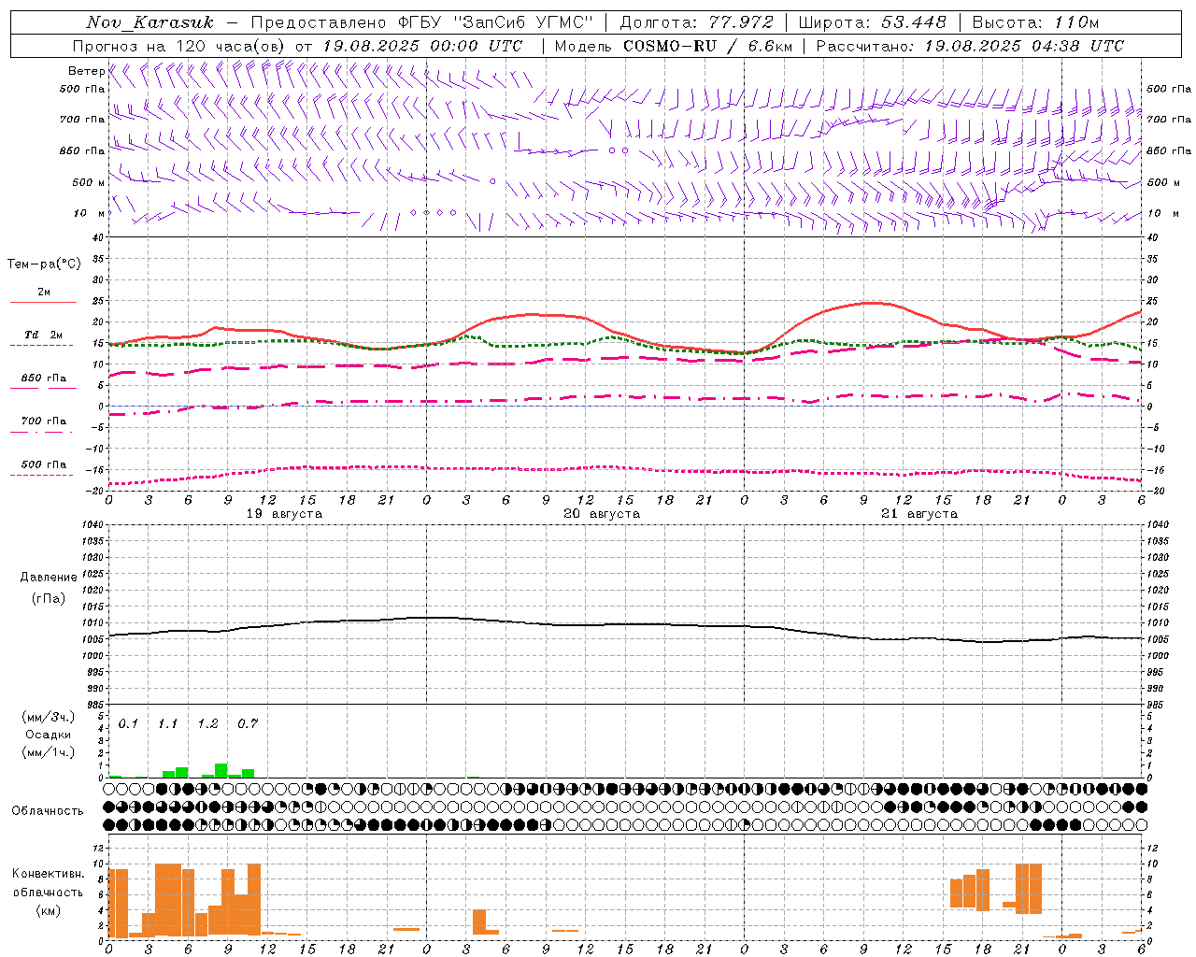Screen dimensions: 1196x957
Task: Select the model name COSMO-RU / 6.6км
Action: coord(708,46)
